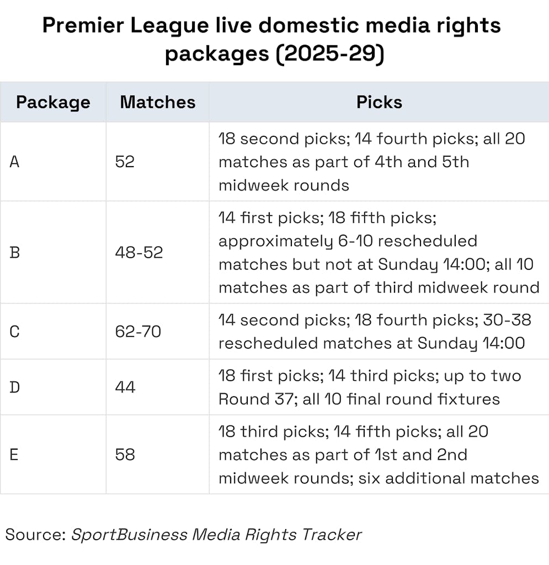Click the chart title heading
This screenshot has height=565, width=549.
click(x=271, y=40)
